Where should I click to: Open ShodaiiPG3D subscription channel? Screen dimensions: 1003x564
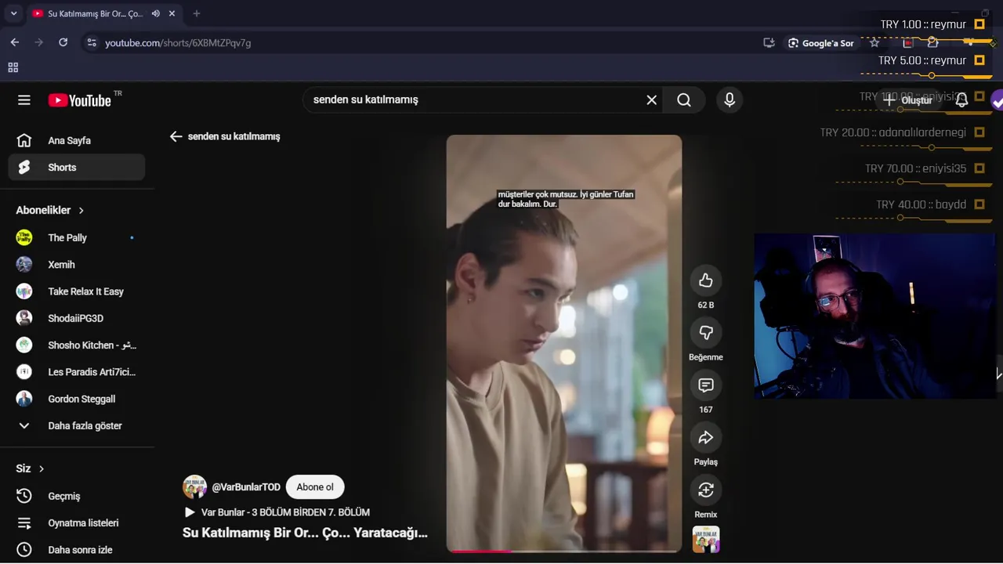(x=77, y=319)
